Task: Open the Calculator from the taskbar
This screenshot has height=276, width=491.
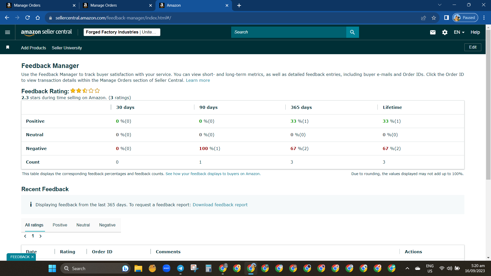Action: [209, 268]
